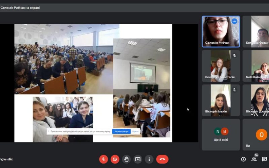Open the three-dot more options menu
269x168 pixels.
point(149,159)
